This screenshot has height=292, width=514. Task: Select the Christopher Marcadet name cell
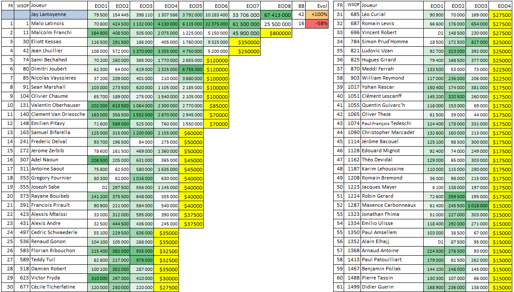392,132
